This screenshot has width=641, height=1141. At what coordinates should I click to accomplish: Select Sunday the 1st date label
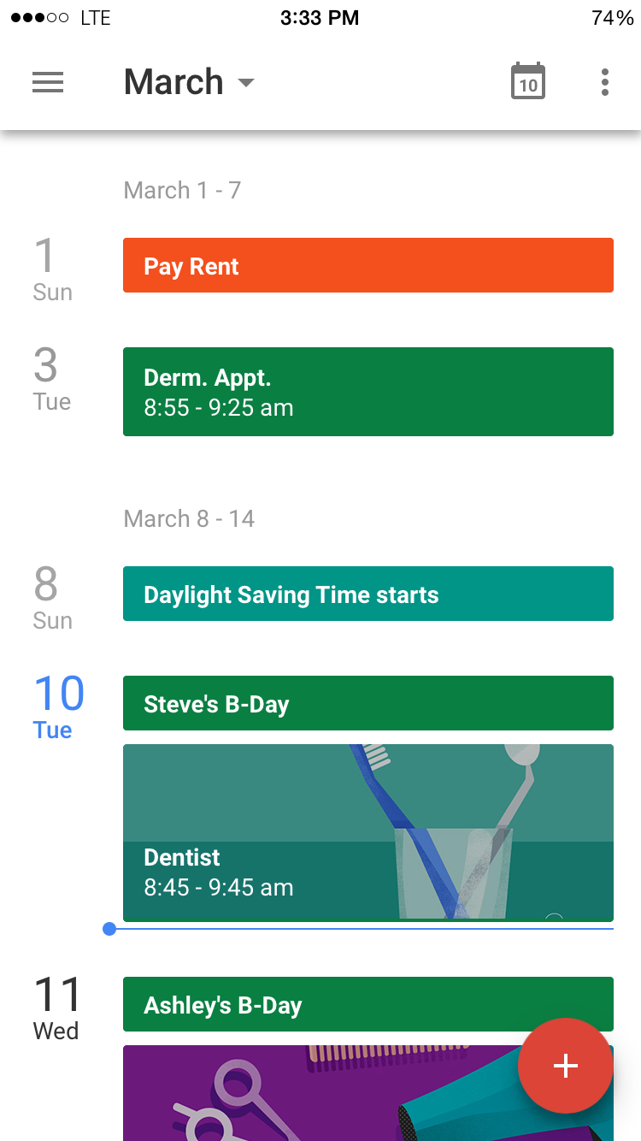[x=51, y=269]
